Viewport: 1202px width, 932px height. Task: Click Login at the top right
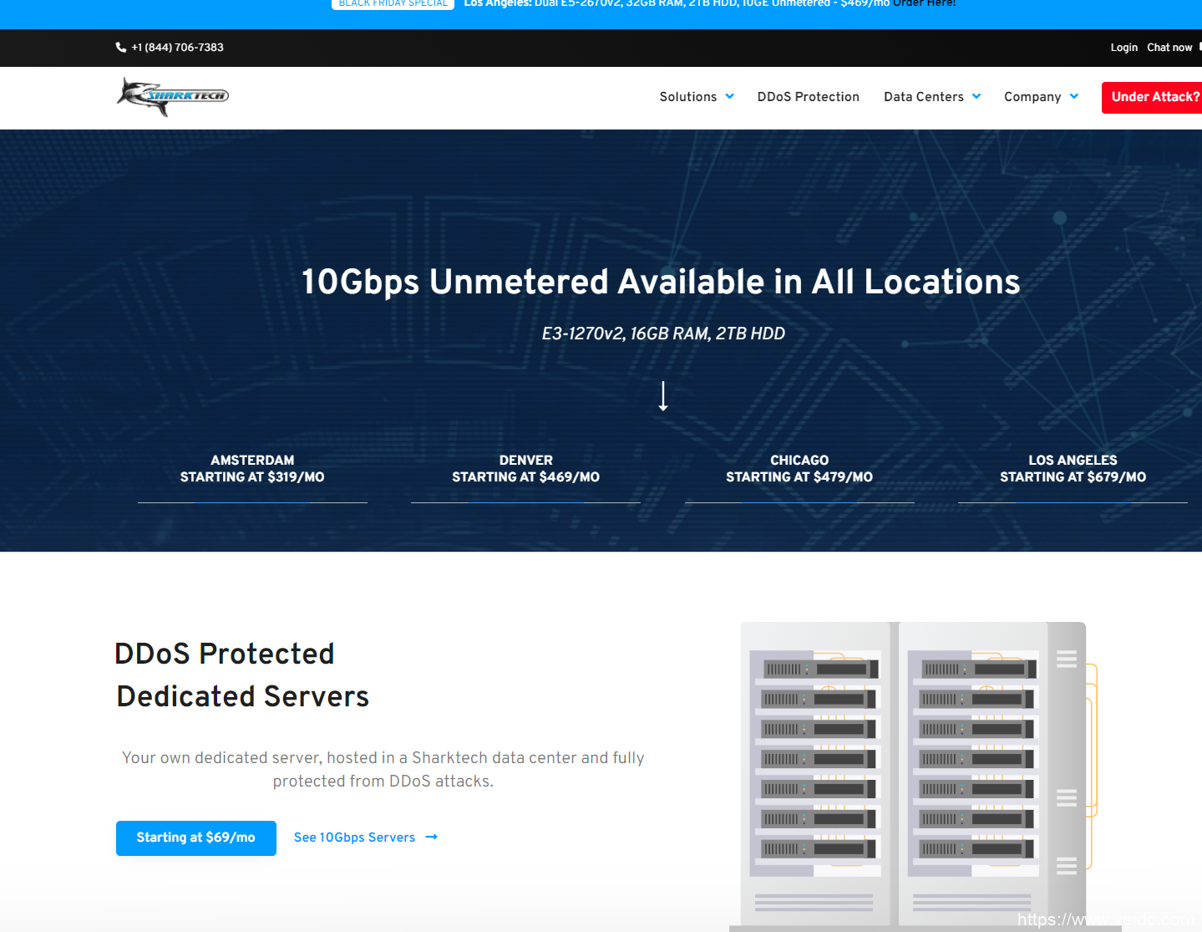click(1123, 48)
